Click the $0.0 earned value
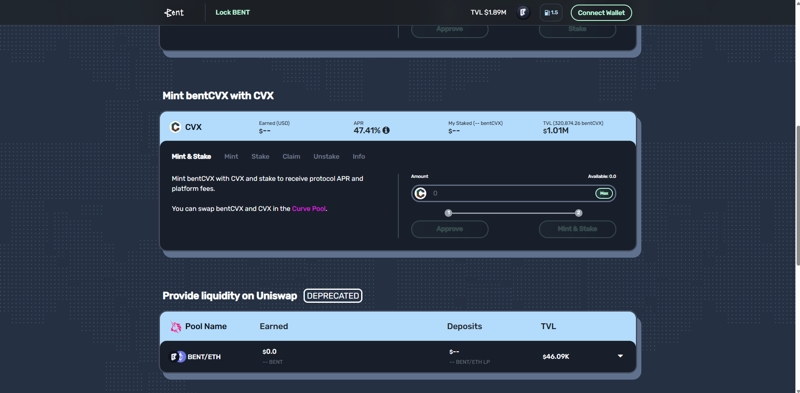 pos(269,352)
